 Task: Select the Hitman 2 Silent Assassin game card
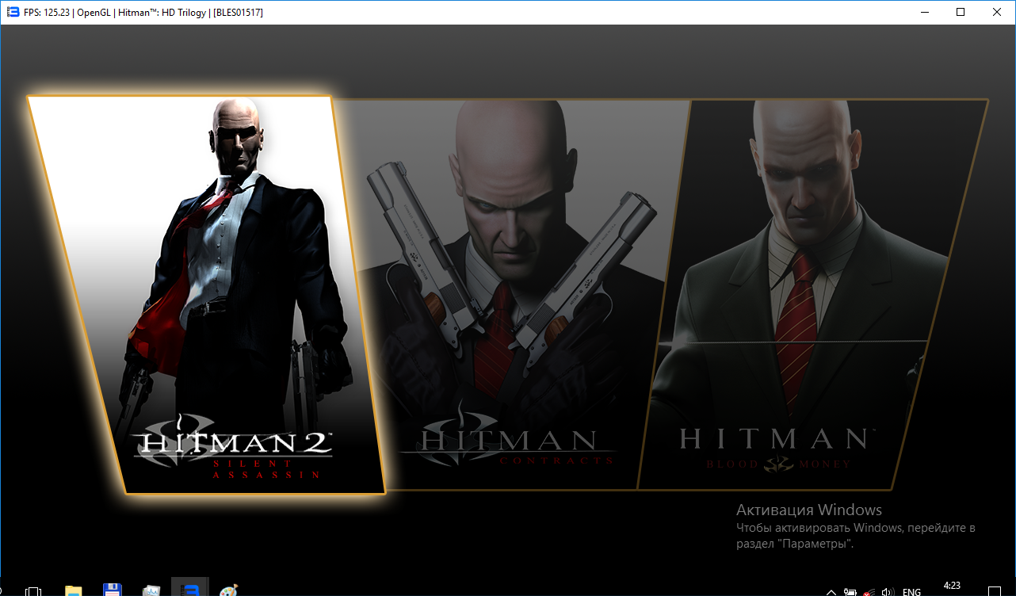206,295
